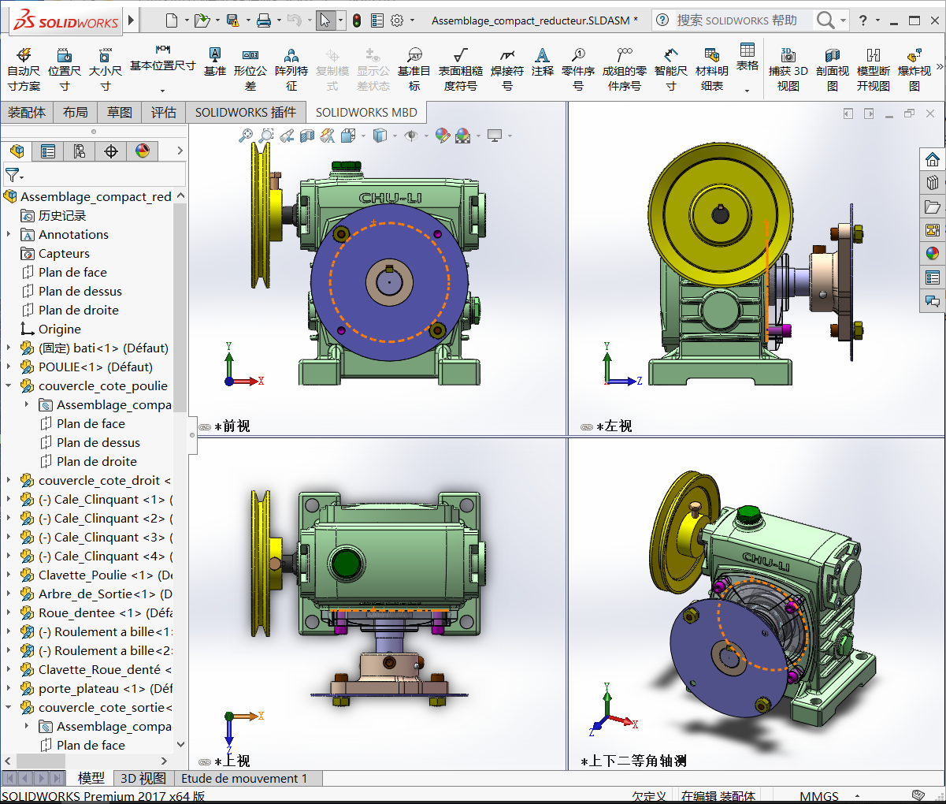Open Design Library in the task pane

pyautogui.click(x=933, y=183)
